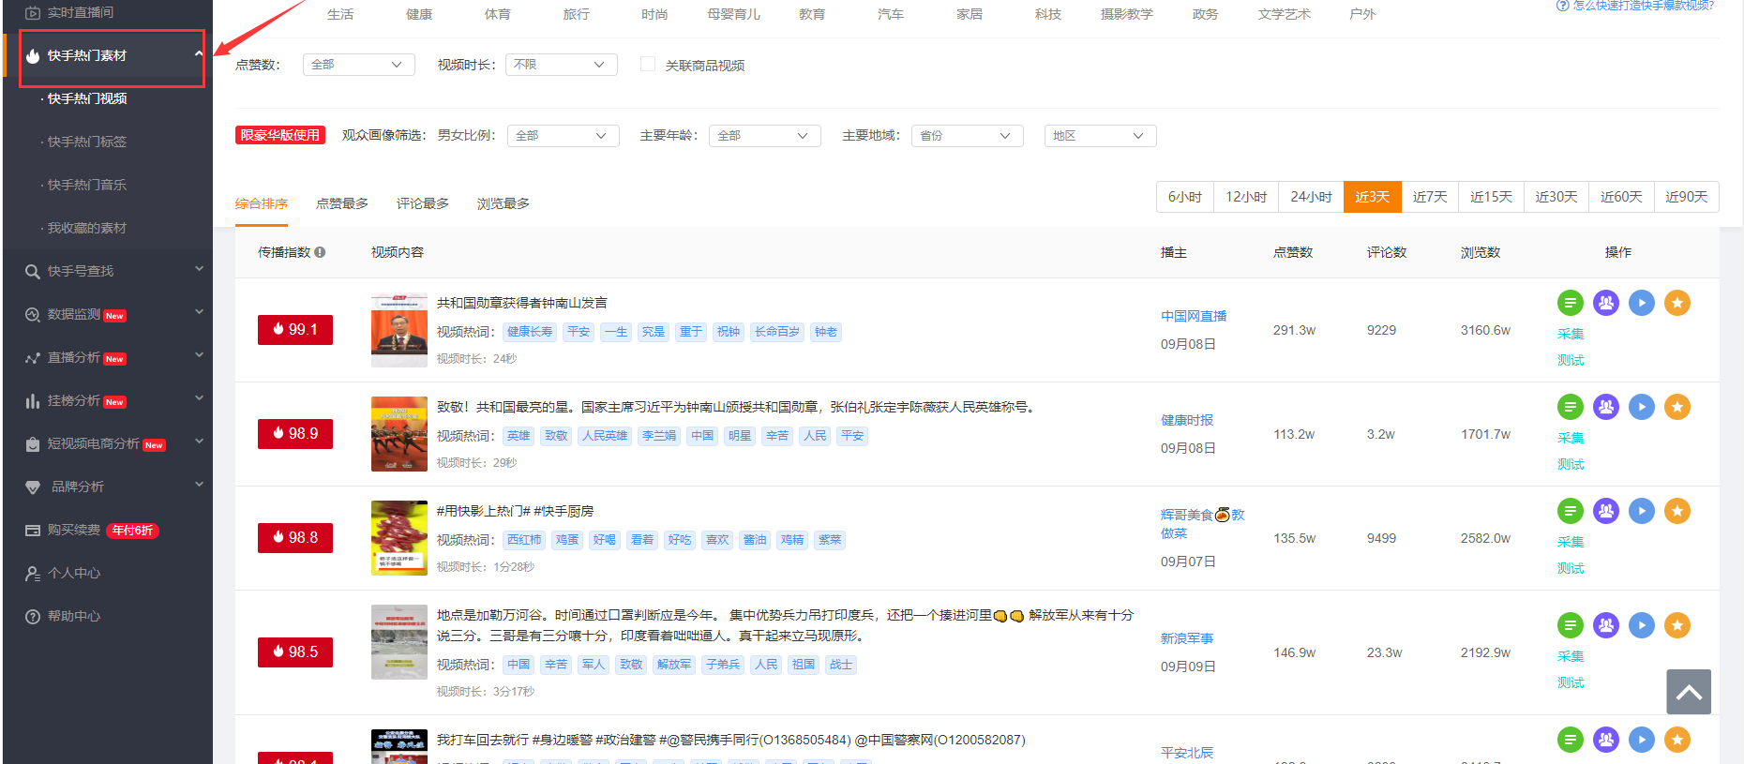Play video via blue icon in 健康时报 row

(1642, 407)
